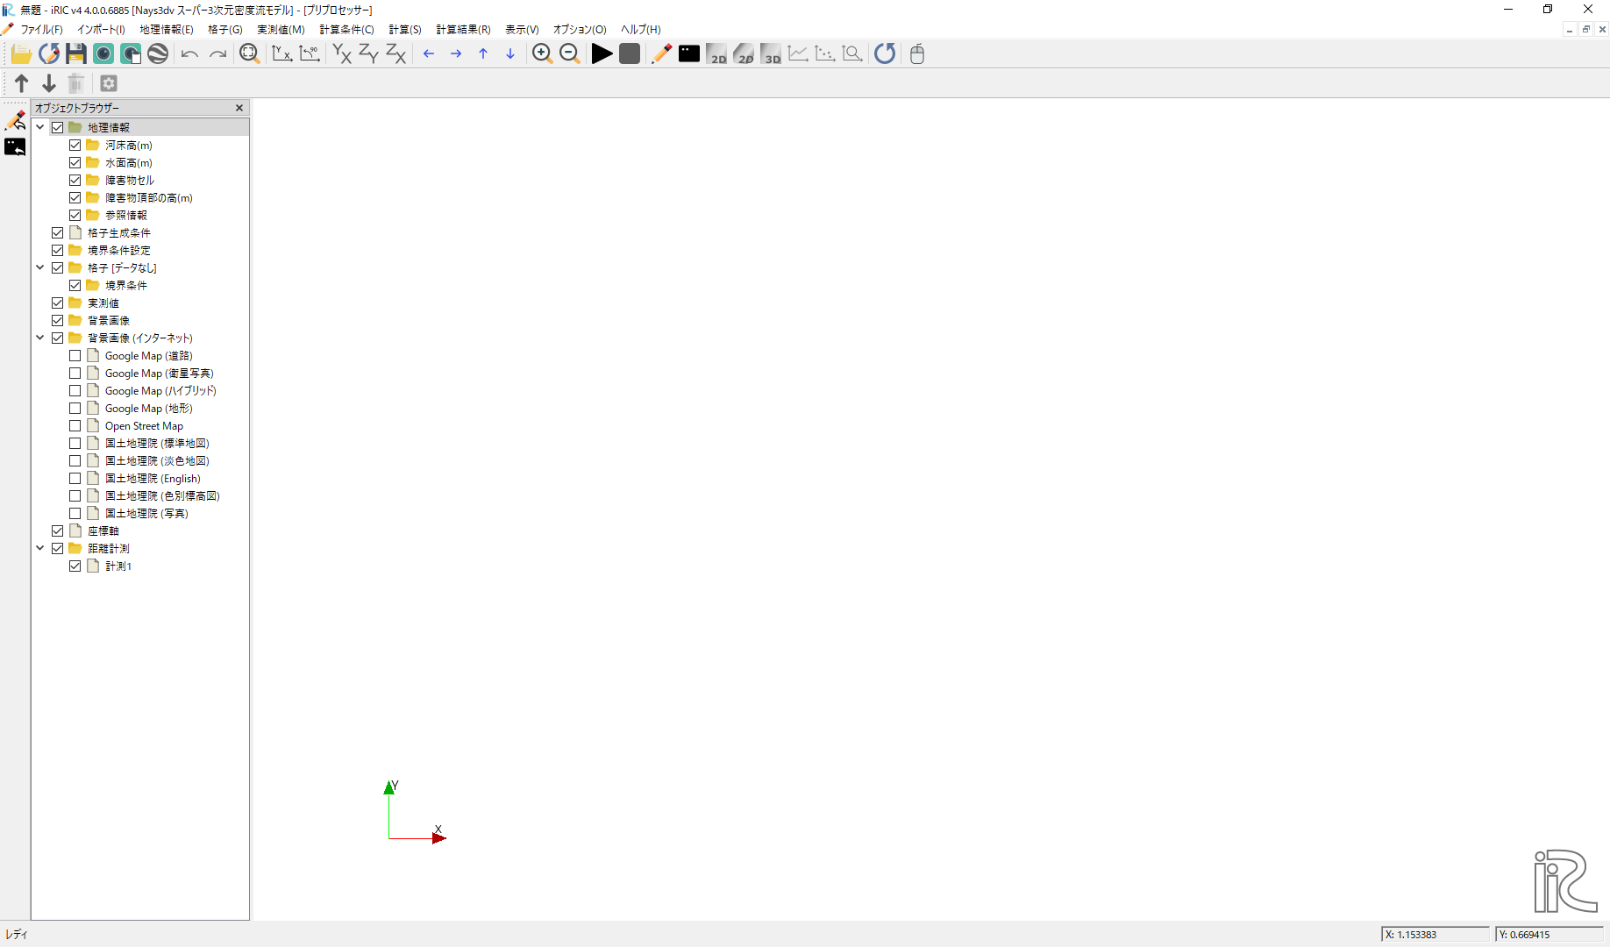Fit view to window magnifier icon

[x=250, y=54]
